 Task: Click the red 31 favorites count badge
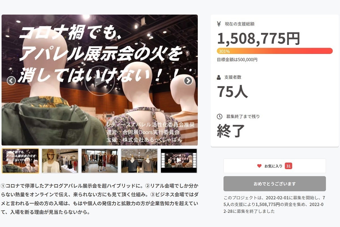point(288,166)
